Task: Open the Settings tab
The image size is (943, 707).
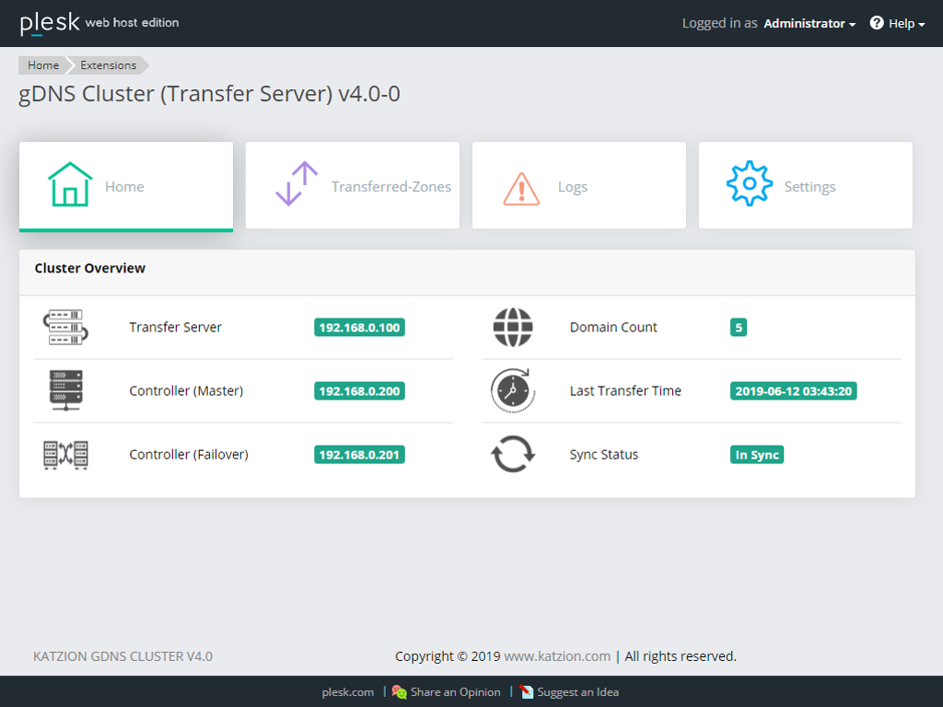Action: click(806, 185)
